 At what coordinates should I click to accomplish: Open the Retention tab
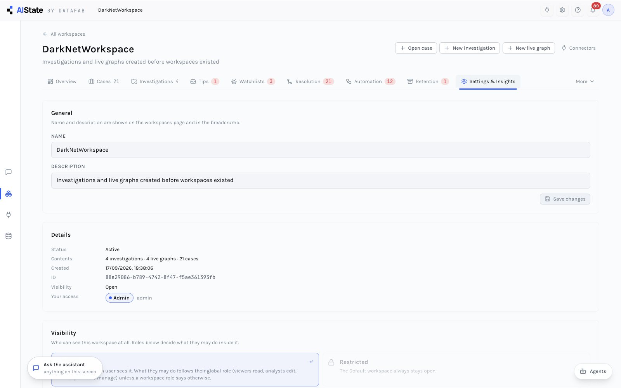click(428, 81)
